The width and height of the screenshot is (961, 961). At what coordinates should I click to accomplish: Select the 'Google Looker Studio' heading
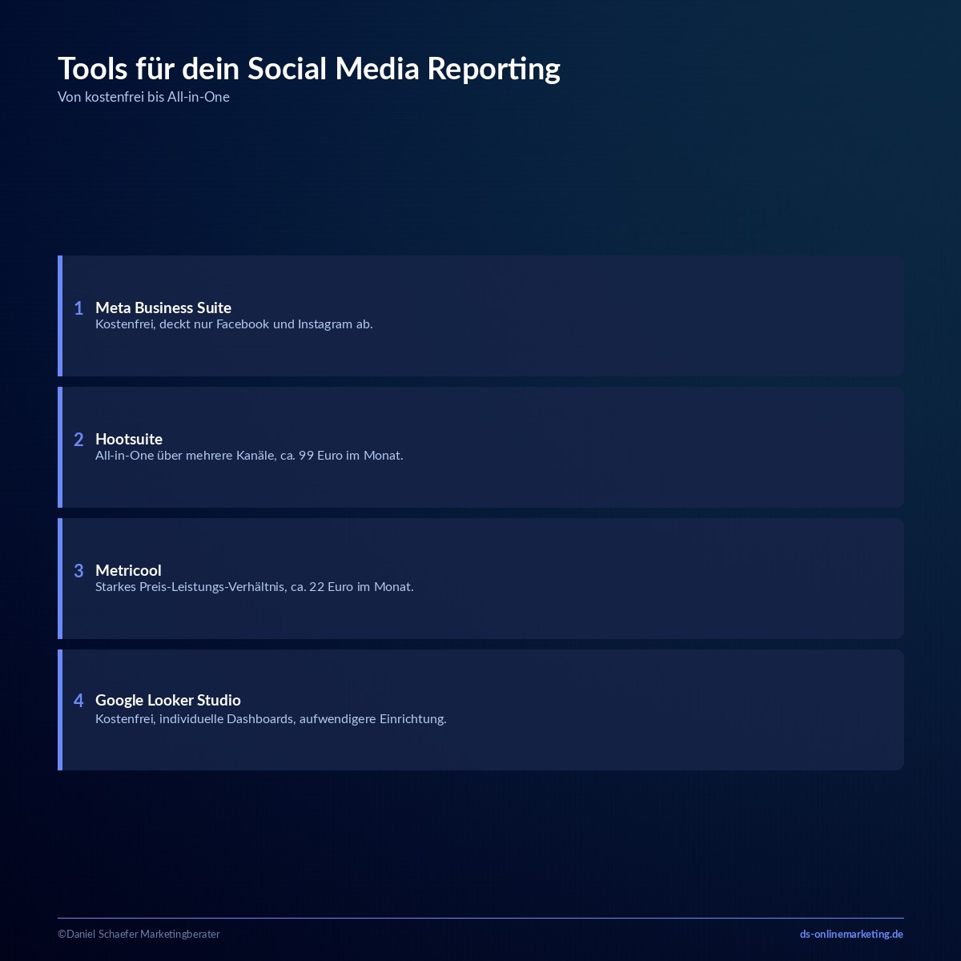click(x=168, y=701)
